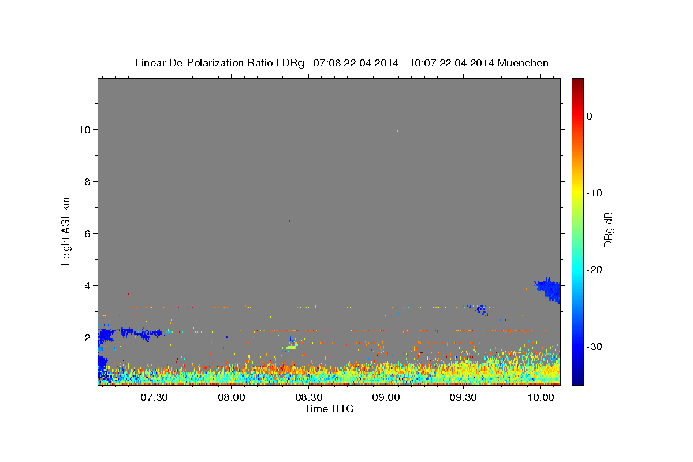693x462 pixels.
Task: Click the dark red top of the colorbar
Action: point(577,84)
